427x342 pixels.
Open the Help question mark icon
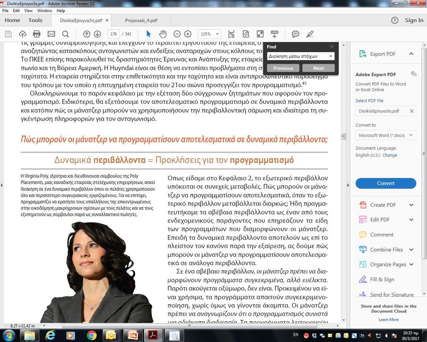pos(394,20)
